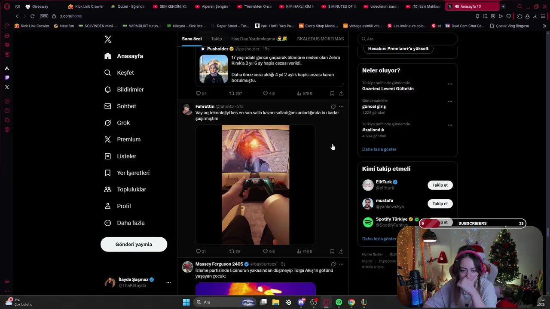Follow ElitTurk with Takip et
This screenshot has height=309, width=550.
tap(440, 185)
